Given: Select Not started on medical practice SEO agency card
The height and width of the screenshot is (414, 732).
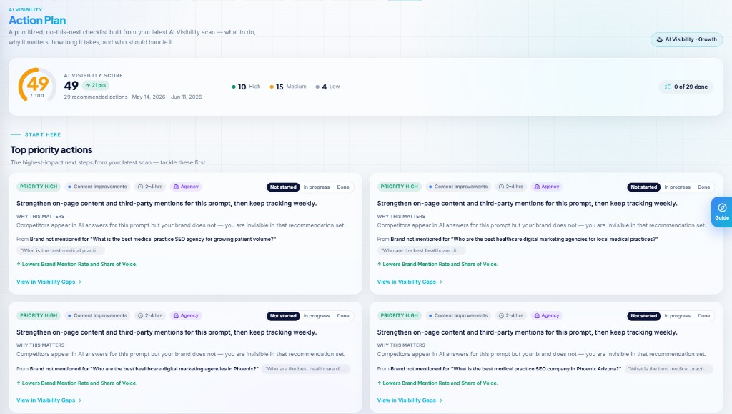Looking at the screenshot, I should click(x=283, y=187).
